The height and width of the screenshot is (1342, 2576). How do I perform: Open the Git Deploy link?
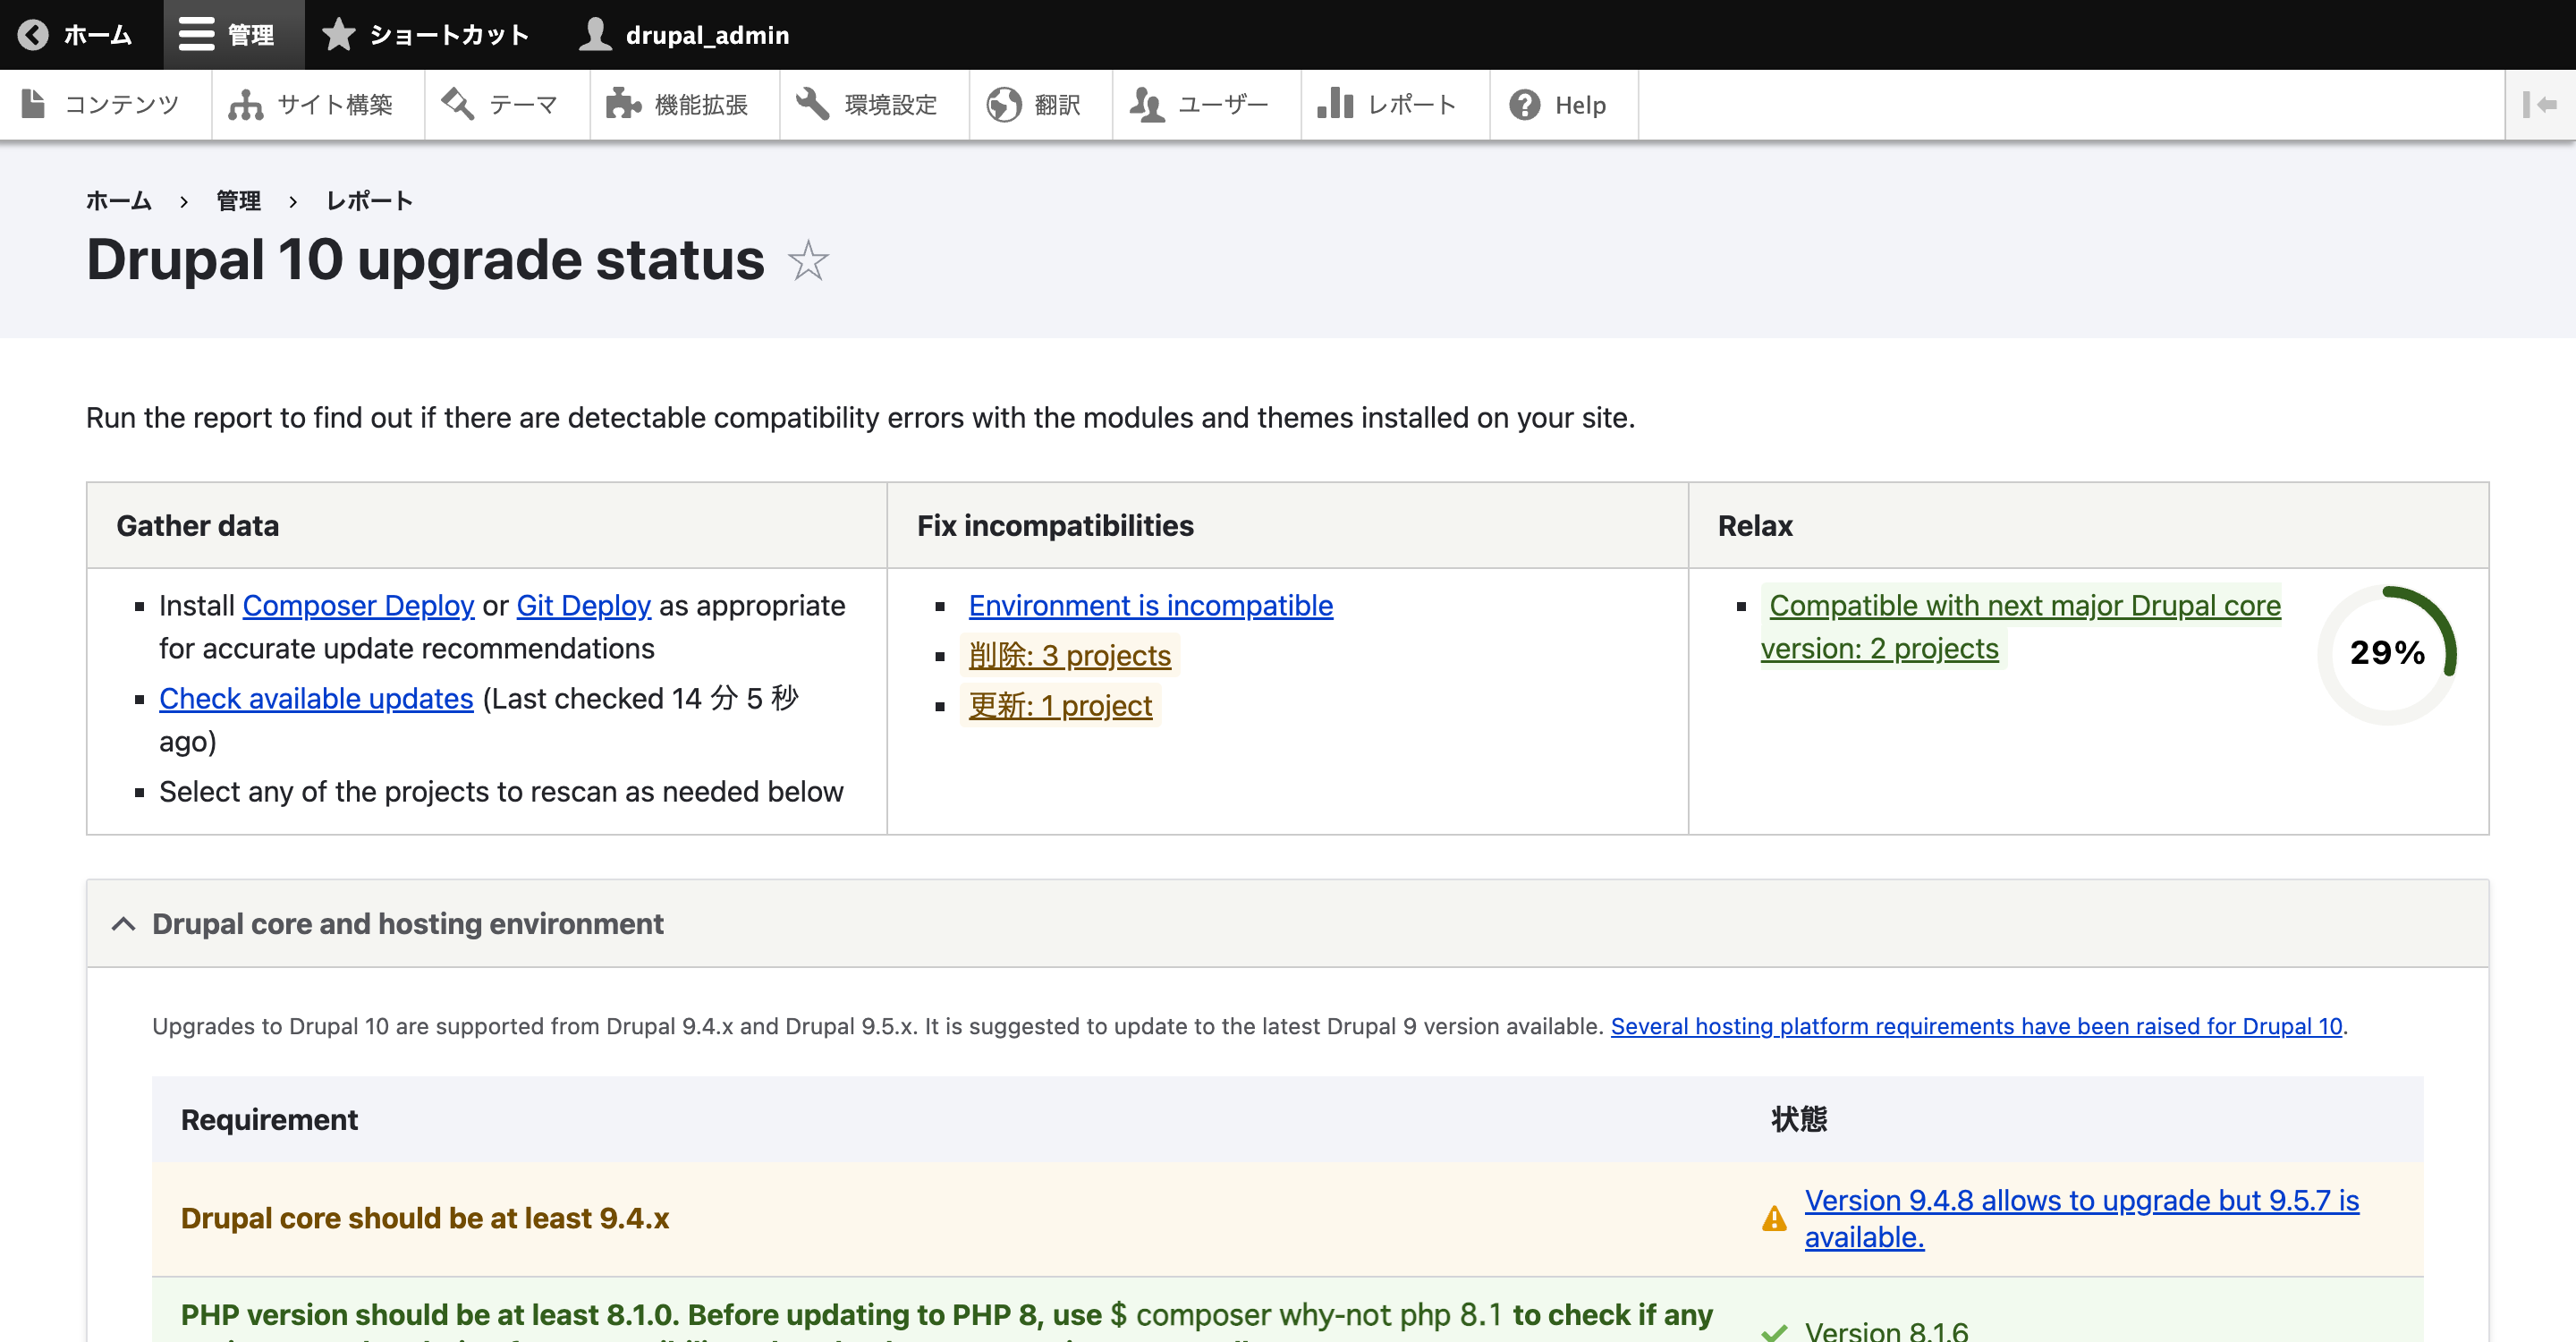pyautogui.click(x=583, y=605)
